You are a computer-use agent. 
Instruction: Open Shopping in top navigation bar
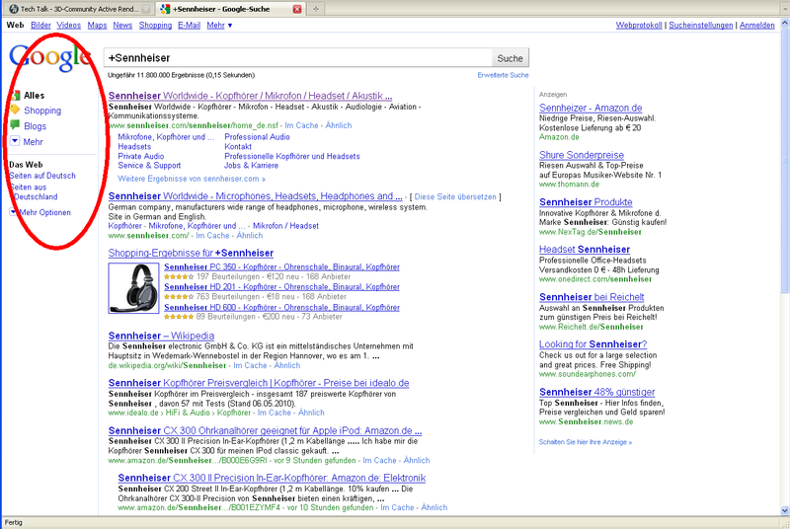tap(155, 25)
